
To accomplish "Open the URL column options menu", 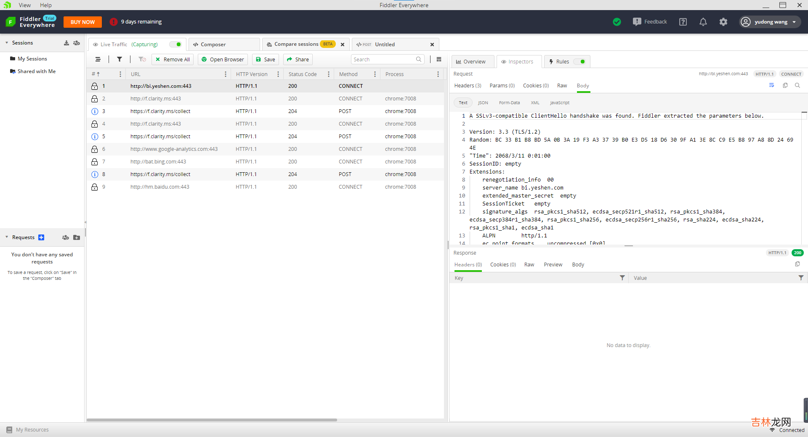I will coord(226,74).
